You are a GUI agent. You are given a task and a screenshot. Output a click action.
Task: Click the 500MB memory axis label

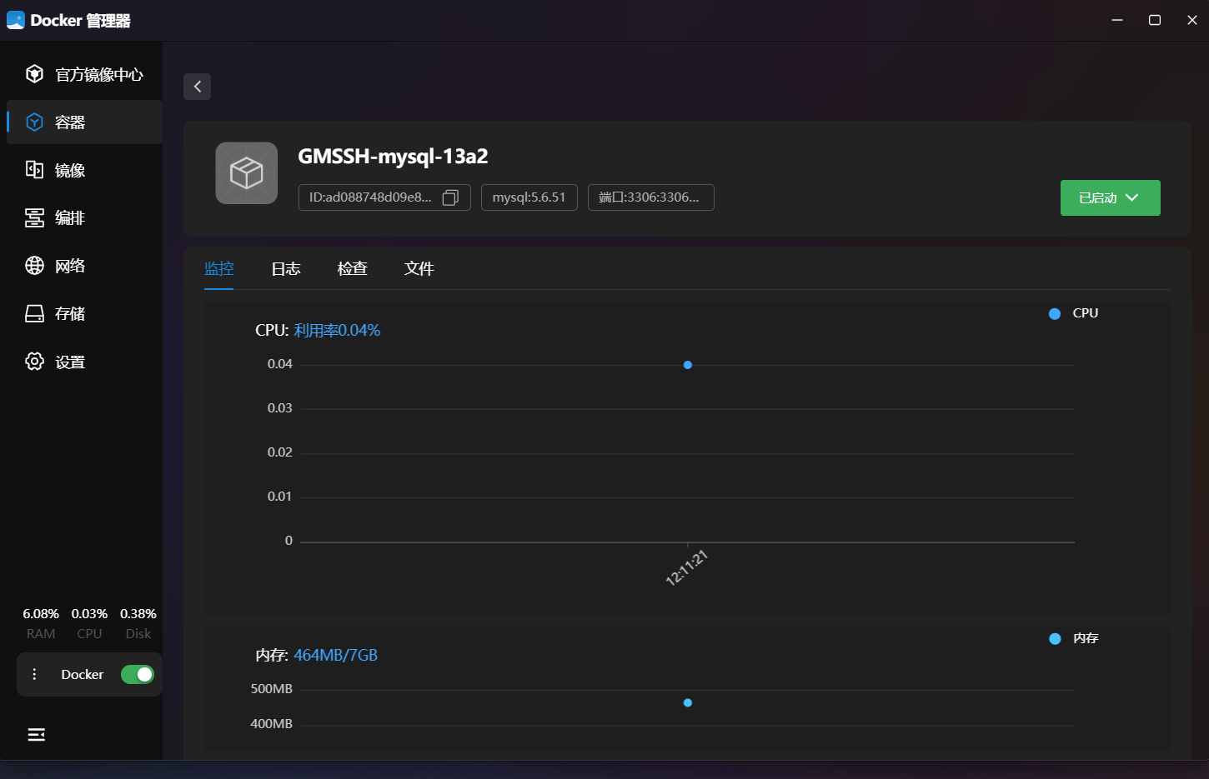pos(272,689)
